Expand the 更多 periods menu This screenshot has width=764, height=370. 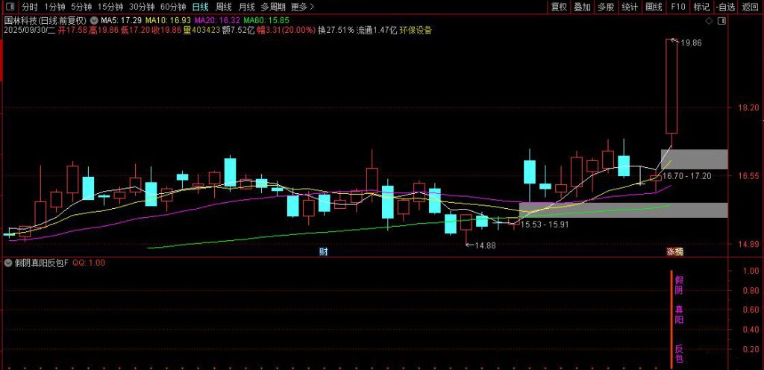click(302, 7)
